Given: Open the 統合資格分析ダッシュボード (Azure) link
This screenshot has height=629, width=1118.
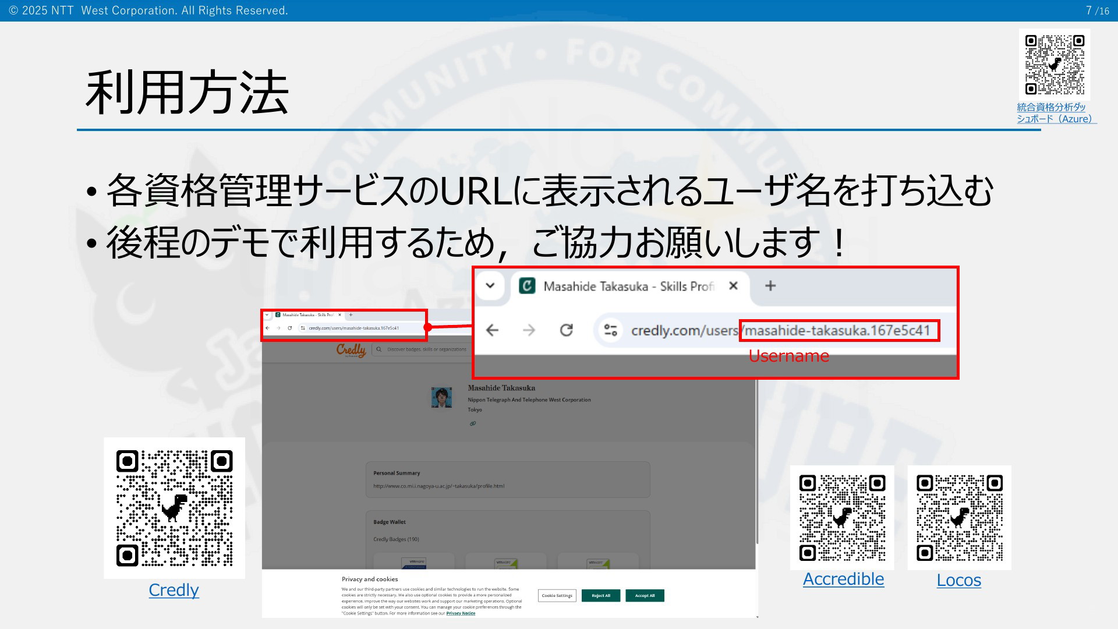Looking at the screenshot, I should 1056,113.
